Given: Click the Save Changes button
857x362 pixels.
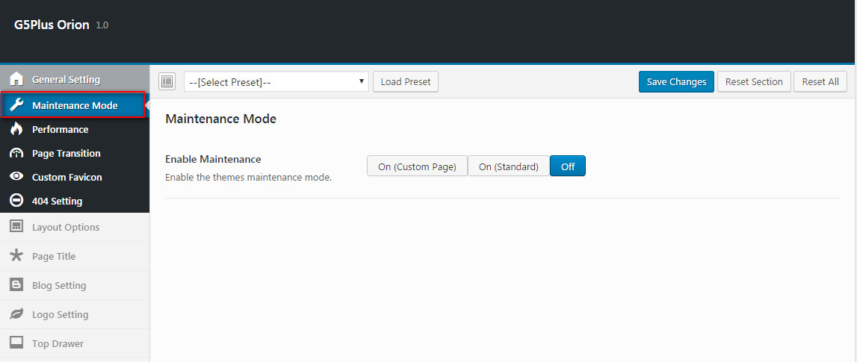Looking at the screenshot, I should 677,82.
